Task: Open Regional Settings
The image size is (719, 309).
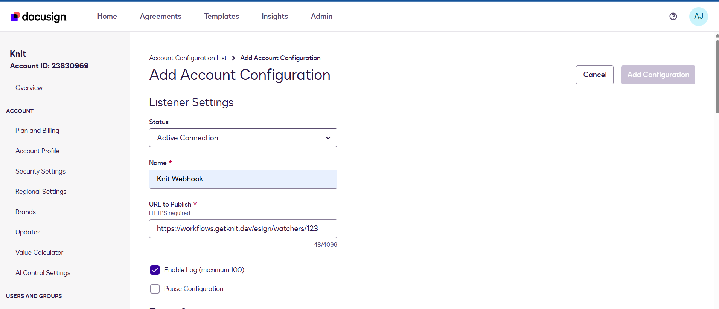Action: (41, 192)
